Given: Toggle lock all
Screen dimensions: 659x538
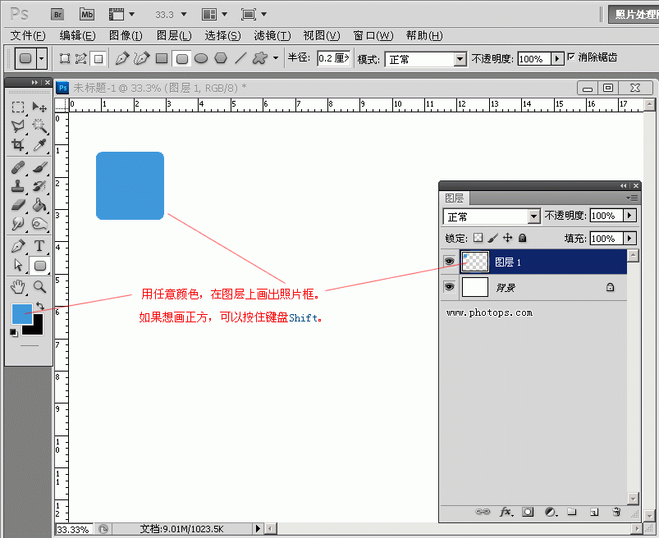Looking at the screenshot, I should coord(523,238).
